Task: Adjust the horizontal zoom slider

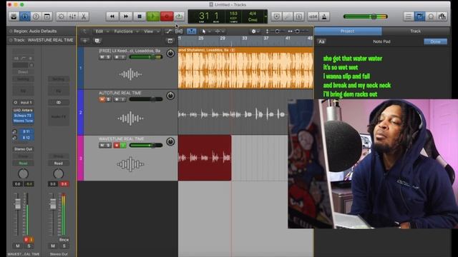Action: 297,31
